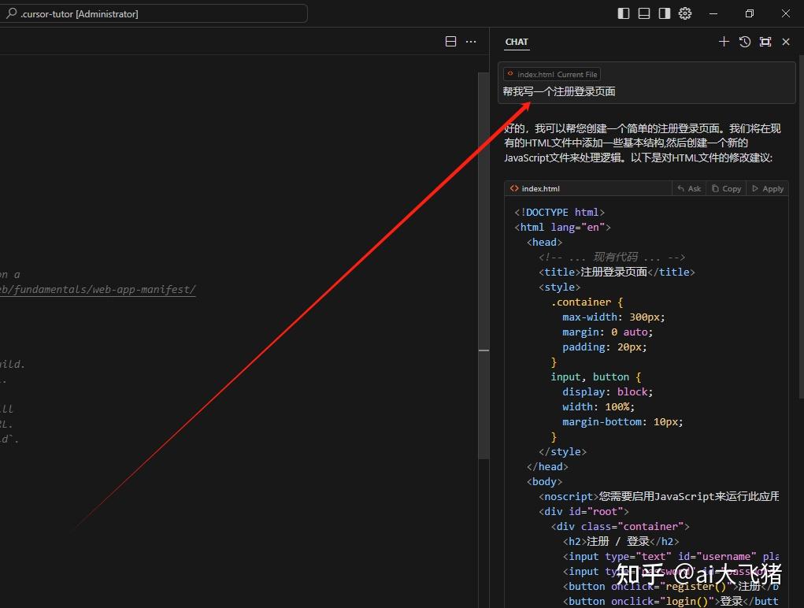Toggle the secondary sidebar visibility in title bar
The image size is (804, 608).
(663, 13)
